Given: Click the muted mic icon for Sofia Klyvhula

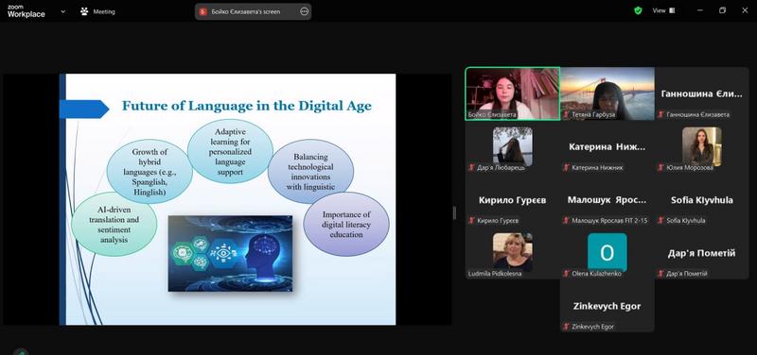Looking at the screenshot, I should click(660, 221).
